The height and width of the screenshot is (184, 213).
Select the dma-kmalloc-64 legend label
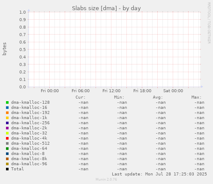[29, 149]
